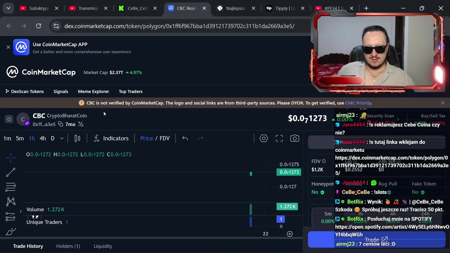The height and width of the screenshot is (253, 450).
Task: Select the horizontal lines Fibonacci tool
Action: [x=11, y=187]
